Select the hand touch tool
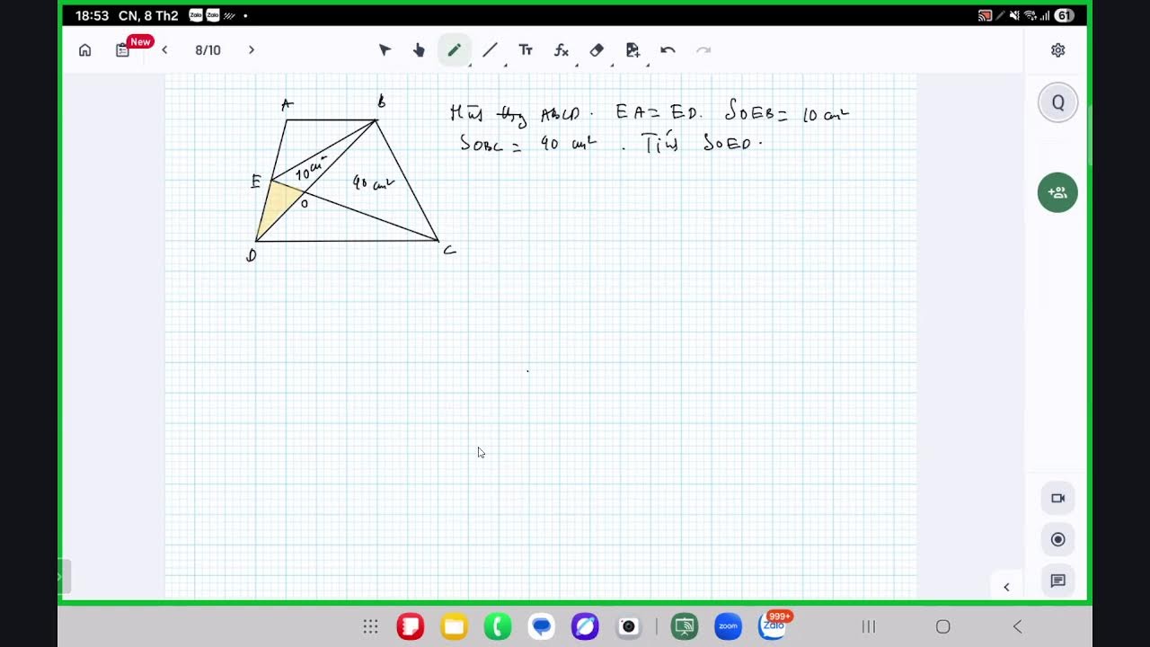This screenshot has width=1150, height=647. point(419,50)
